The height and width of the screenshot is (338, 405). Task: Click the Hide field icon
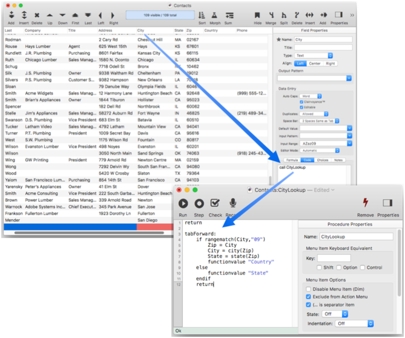pyautogui.click(x=257, y=15)
